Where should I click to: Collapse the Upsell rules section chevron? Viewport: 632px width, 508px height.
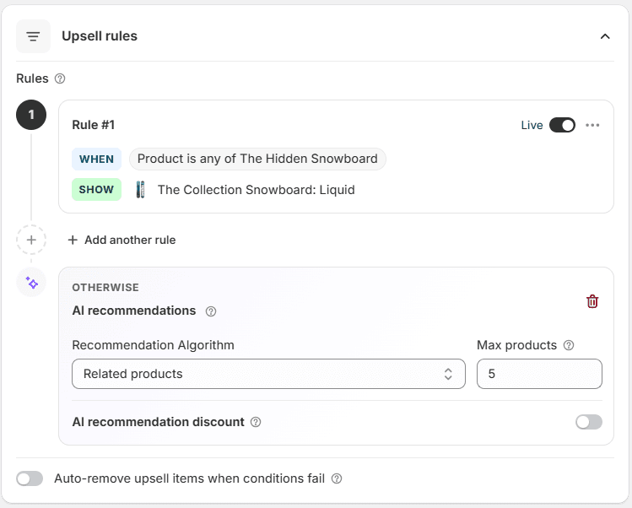point(605,36)
